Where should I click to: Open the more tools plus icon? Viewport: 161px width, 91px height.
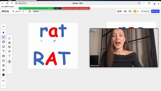3,75
